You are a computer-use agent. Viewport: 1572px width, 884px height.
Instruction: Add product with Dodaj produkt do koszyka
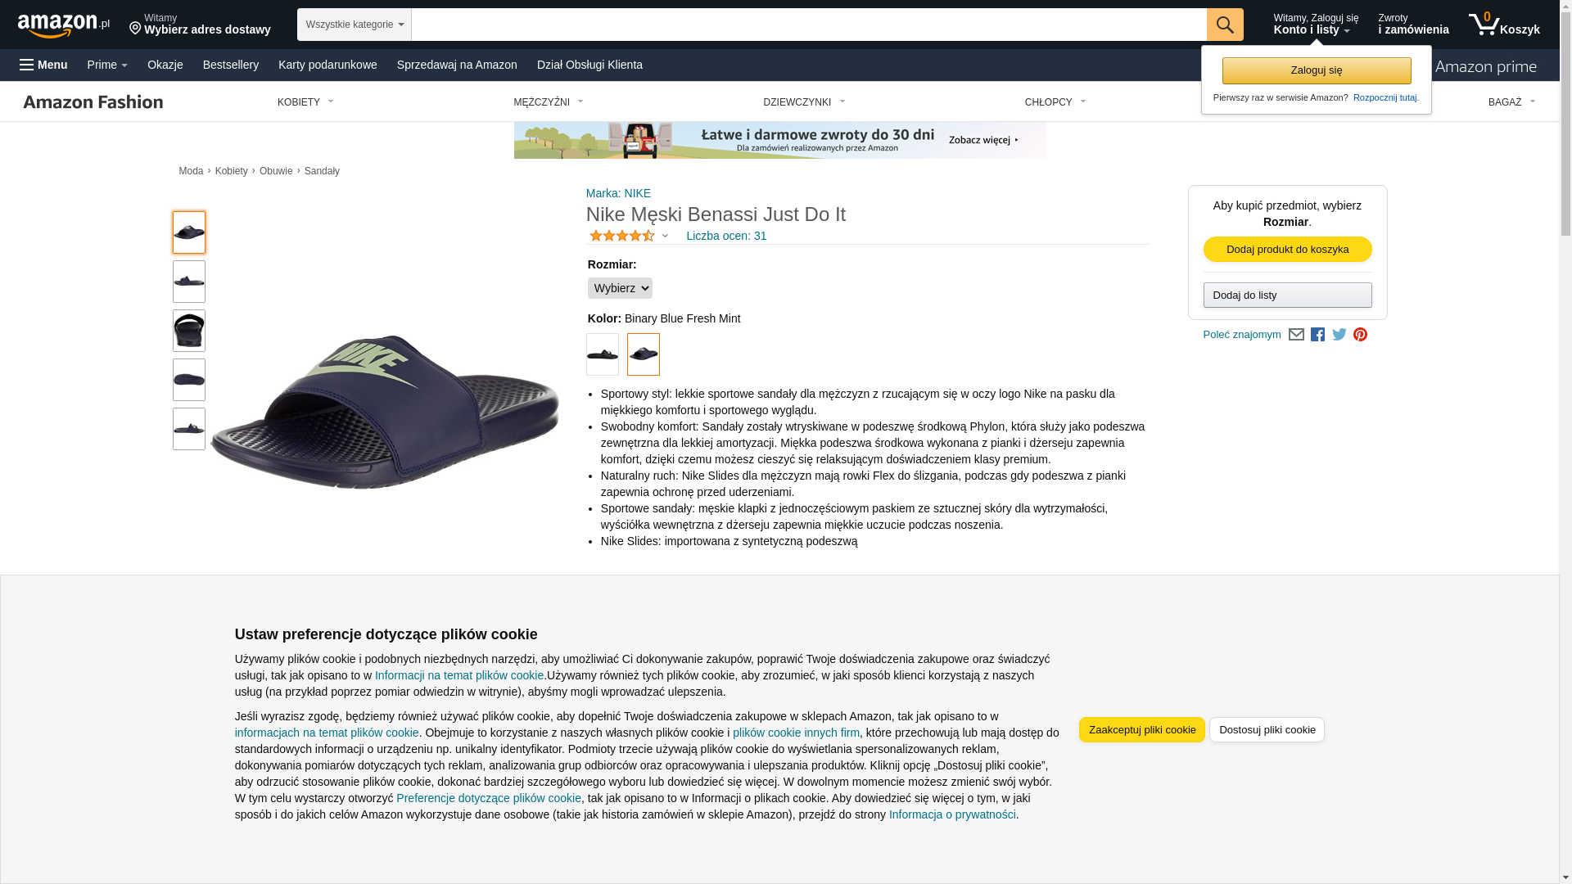click(1287, 249)
